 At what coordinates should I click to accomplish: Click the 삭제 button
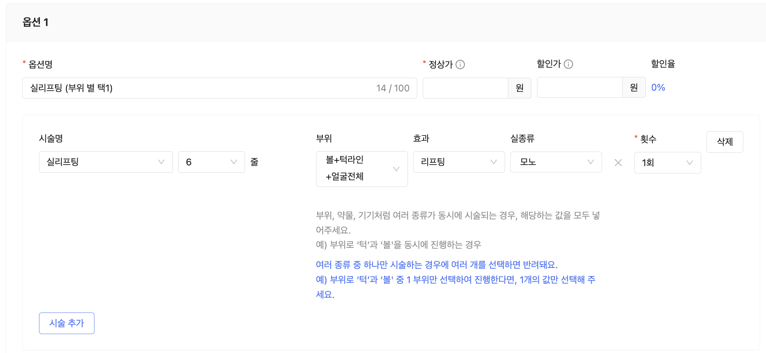pos(724,142)
